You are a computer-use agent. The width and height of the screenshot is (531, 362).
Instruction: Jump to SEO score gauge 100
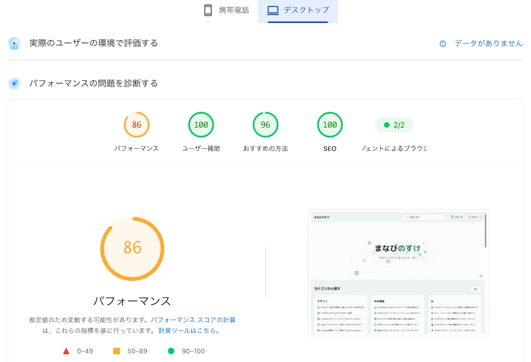point(330,125)
